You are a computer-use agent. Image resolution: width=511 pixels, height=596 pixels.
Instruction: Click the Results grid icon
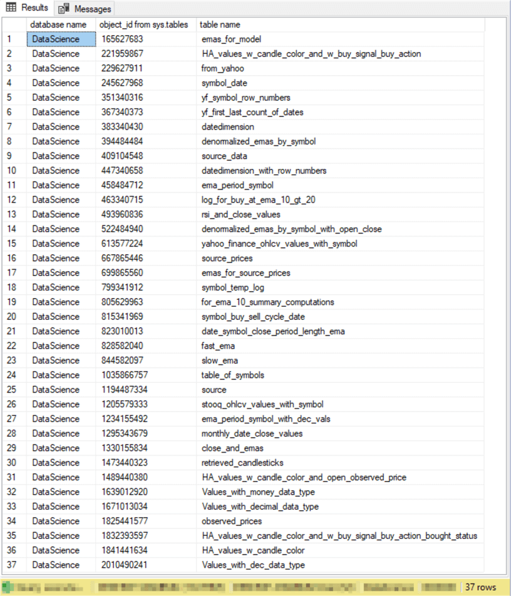10,8
